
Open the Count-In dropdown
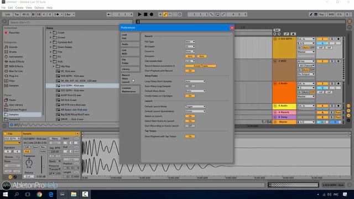tap(190, 51)
